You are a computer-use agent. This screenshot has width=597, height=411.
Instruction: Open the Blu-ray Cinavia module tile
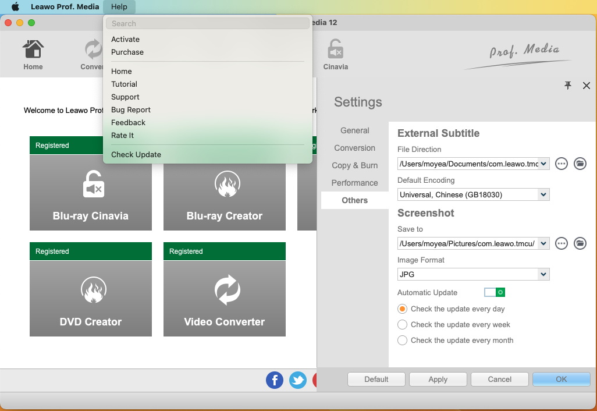tap(91, 192)
